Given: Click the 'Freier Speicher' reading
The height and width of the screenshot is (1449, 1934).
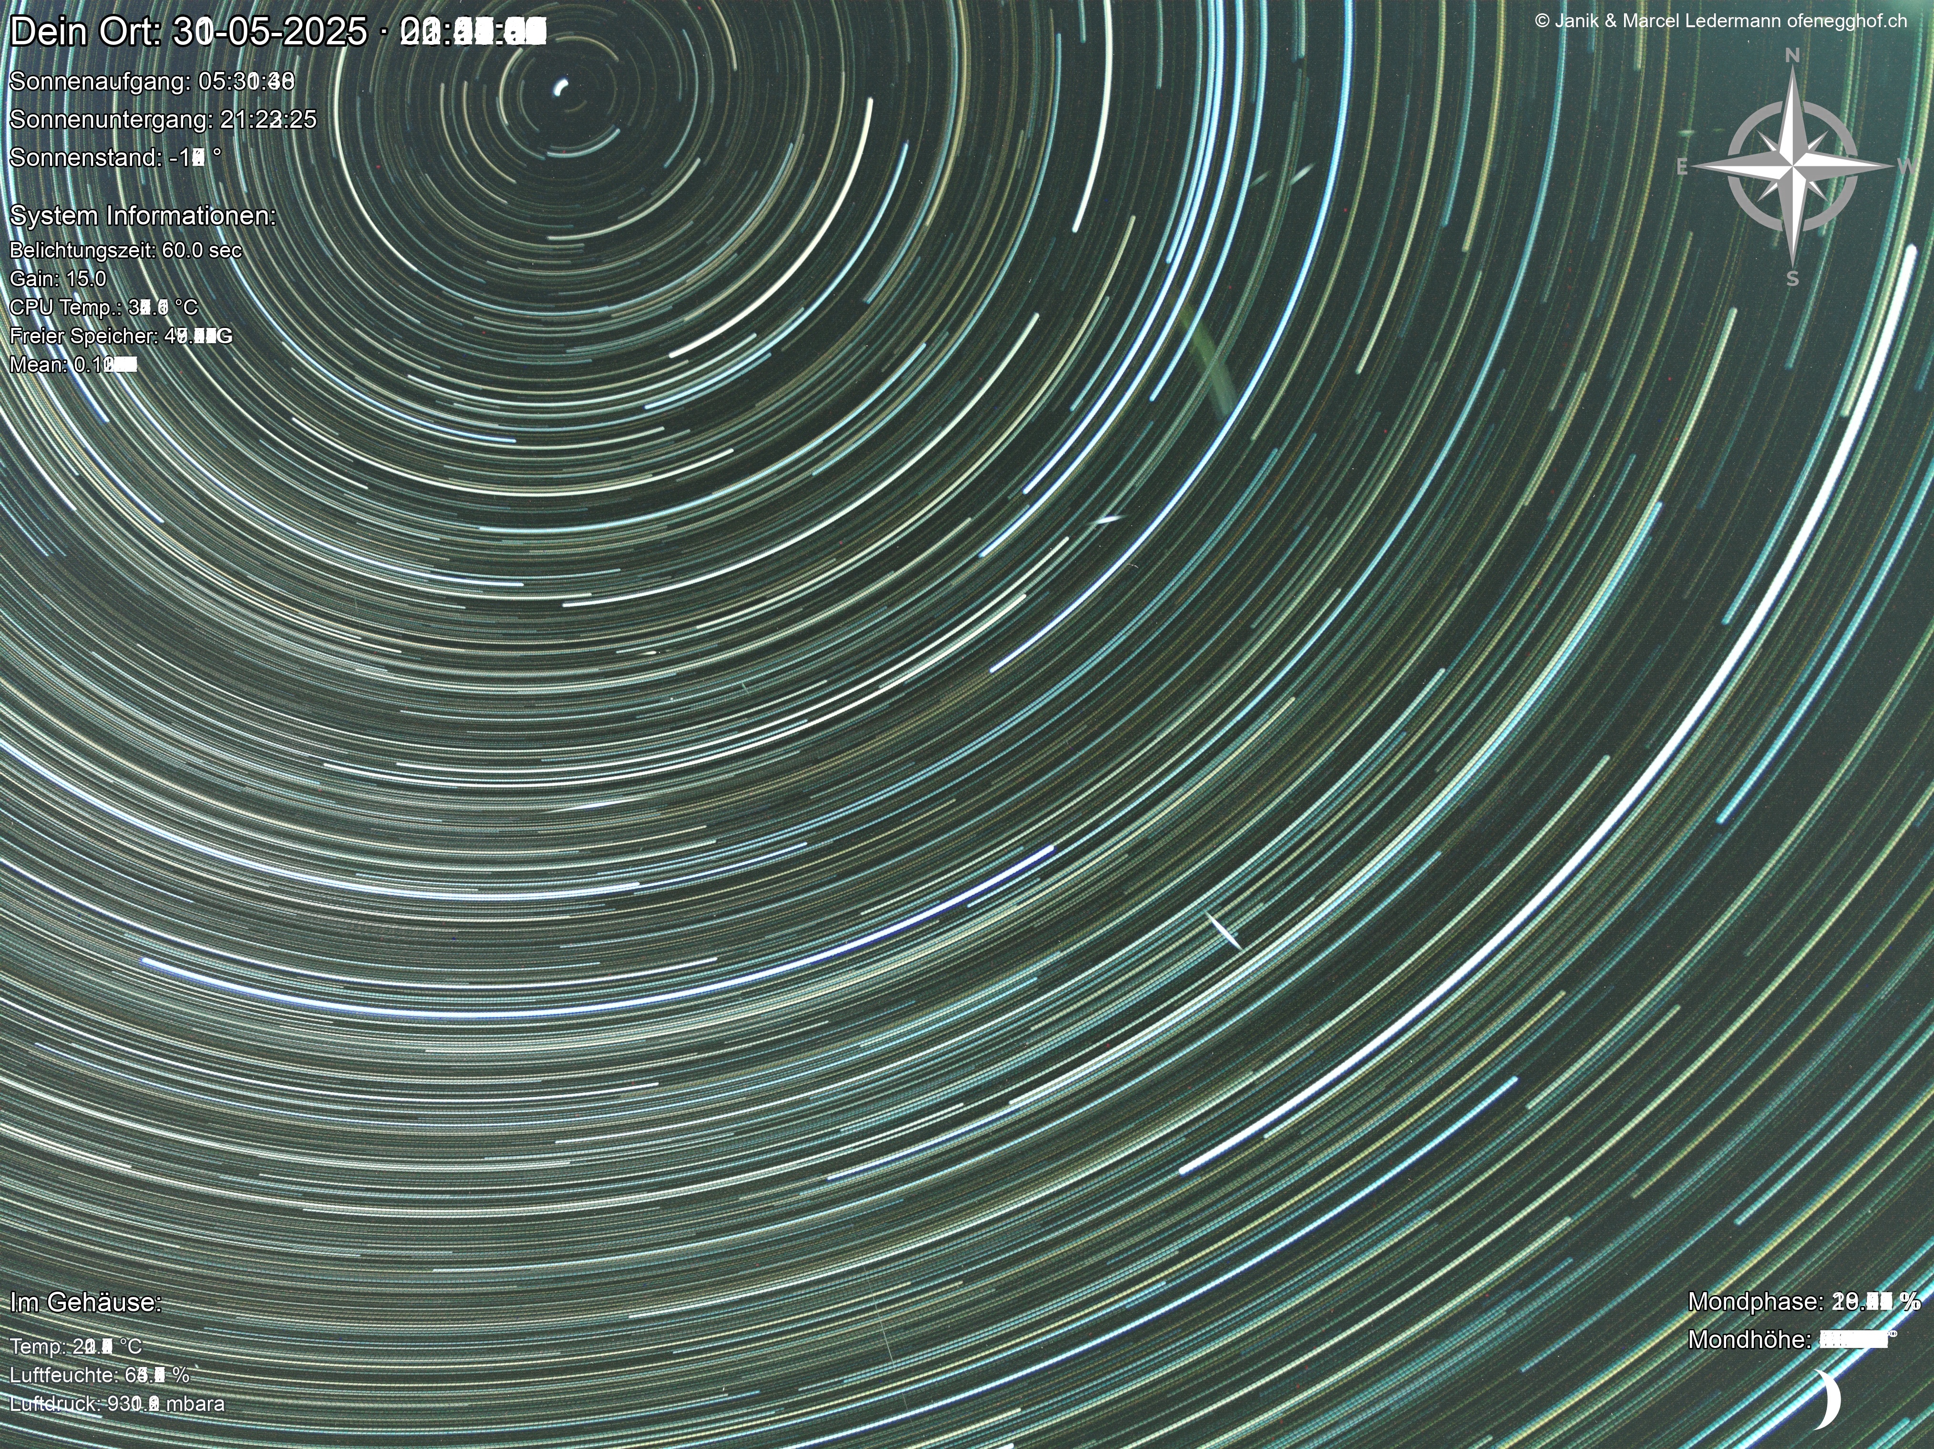Looking at the screenshot, I should click(121, 336).
